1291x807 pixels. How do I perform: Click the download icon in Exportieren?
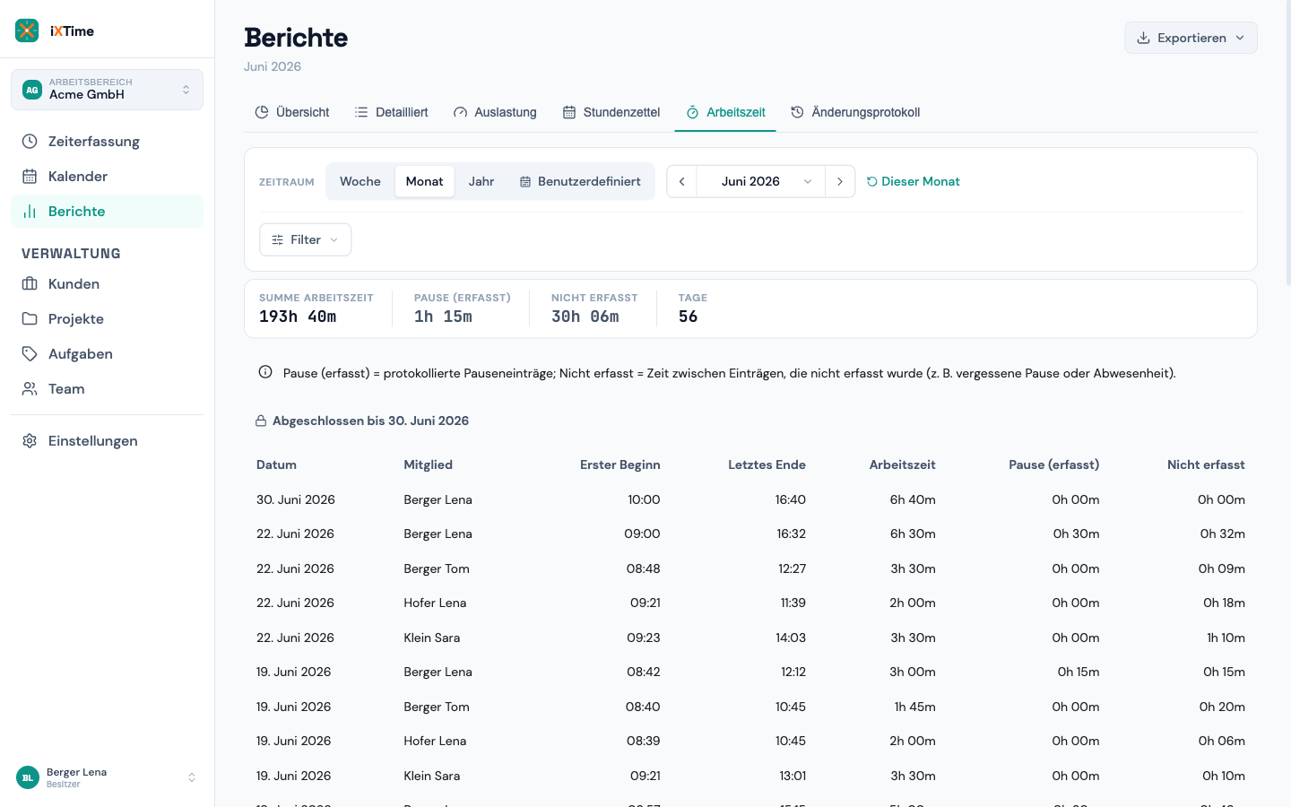[x=1143, y=38]
